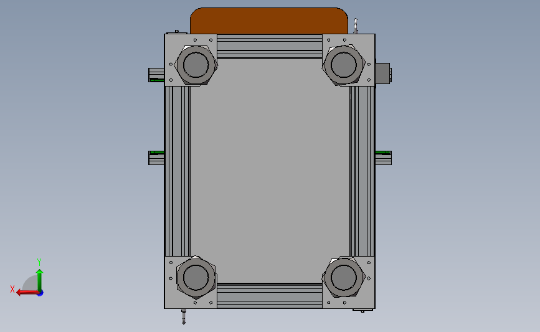
Task: Select the upper-left protruding side bracket
Action: (x=156, y=75)
